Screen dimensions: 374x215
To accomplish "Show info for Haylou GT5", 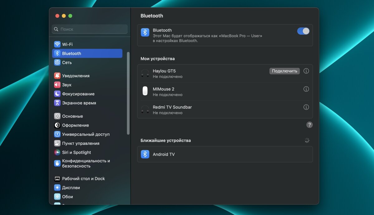I will pyautogui.click(x=306, y=71).
